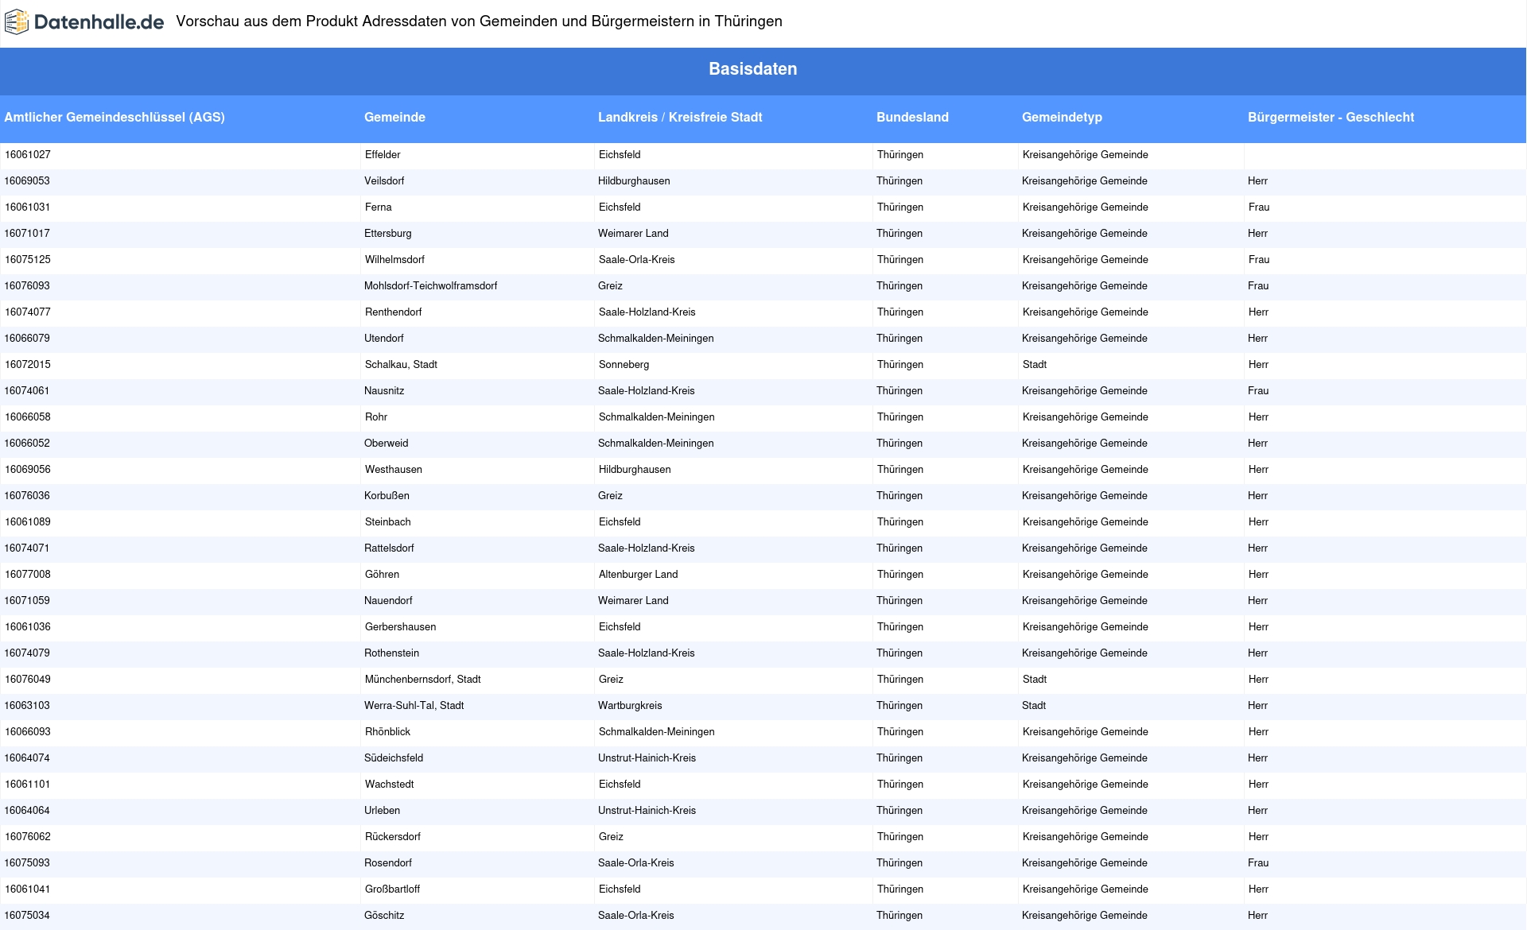
Task: Click the Effelder municipality cell
Action: click(383, 155)
